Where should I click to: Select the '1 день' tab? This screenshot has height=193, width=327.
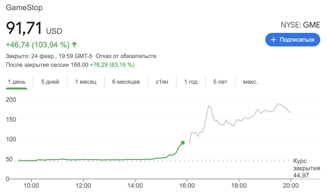click(x=16, y=82)
